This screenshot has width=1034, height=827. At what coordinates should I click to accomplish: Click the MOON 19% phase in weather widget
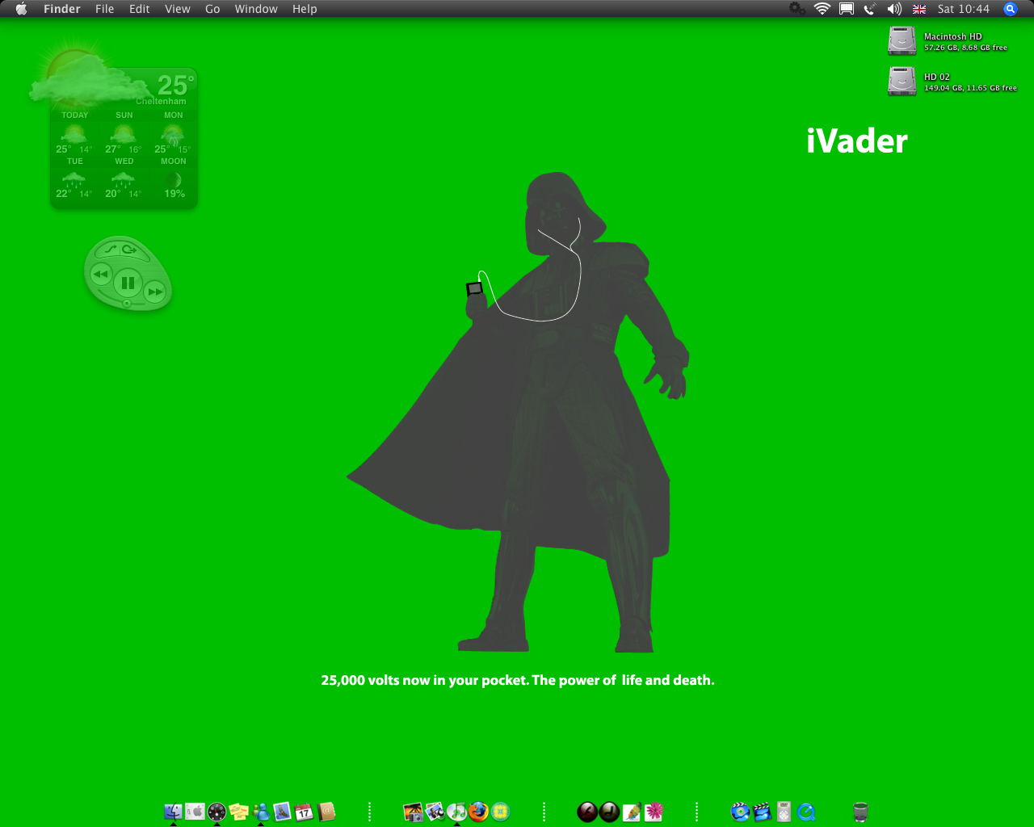coord(174,178)
